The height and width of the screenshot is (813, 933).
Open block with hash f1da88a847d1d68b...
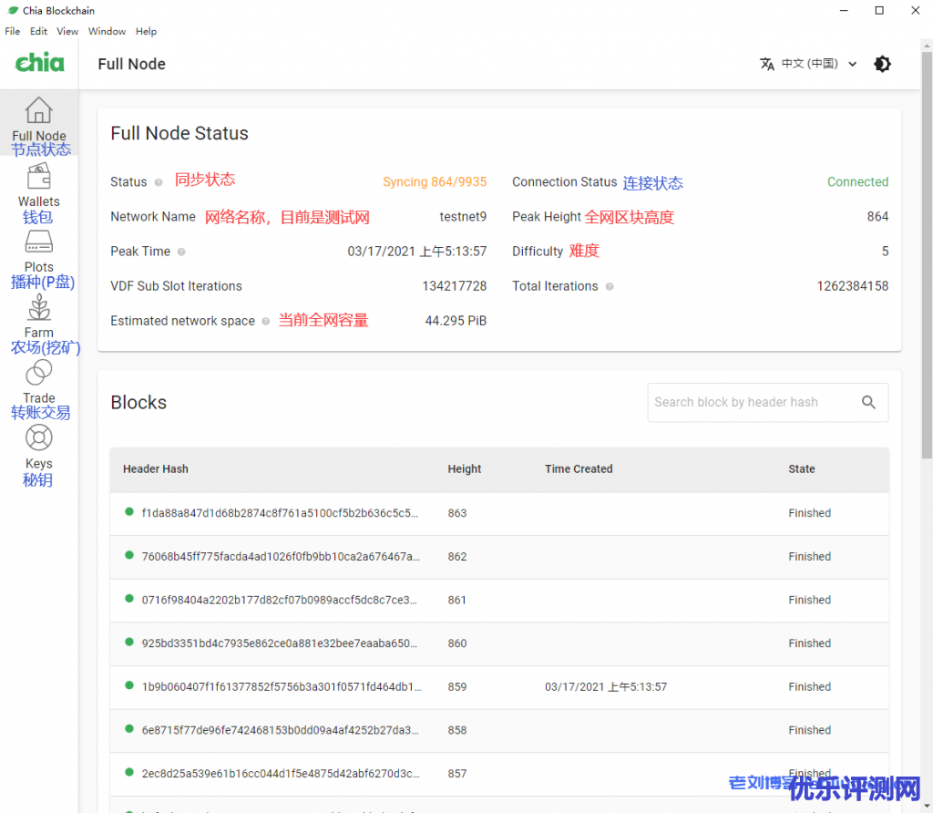click(x=280, y=513)
